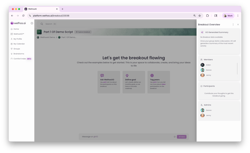Image resolution: width=250 pixels, height=153 pixels.
Task: Open the Brainstorms section
Action: (19, 54)
